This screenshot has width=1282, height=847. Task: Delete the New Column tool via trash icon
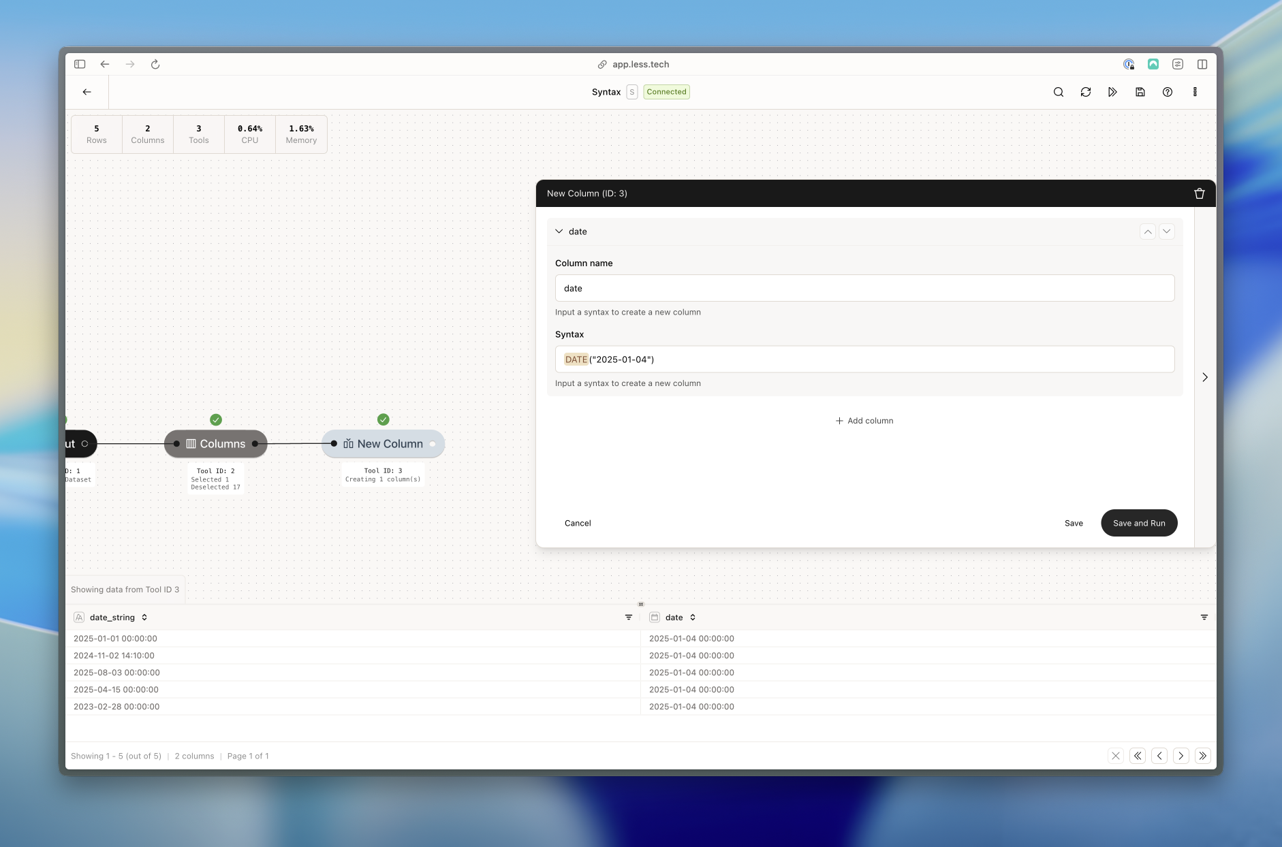point(1200,193)
